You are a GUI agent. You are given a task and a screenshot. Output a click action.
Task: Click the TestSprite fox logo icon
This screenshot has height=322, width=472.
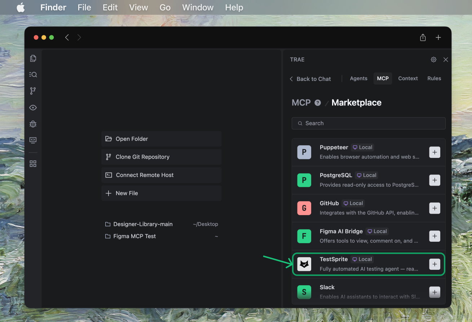pyautogui.click(x=304, y=264)
